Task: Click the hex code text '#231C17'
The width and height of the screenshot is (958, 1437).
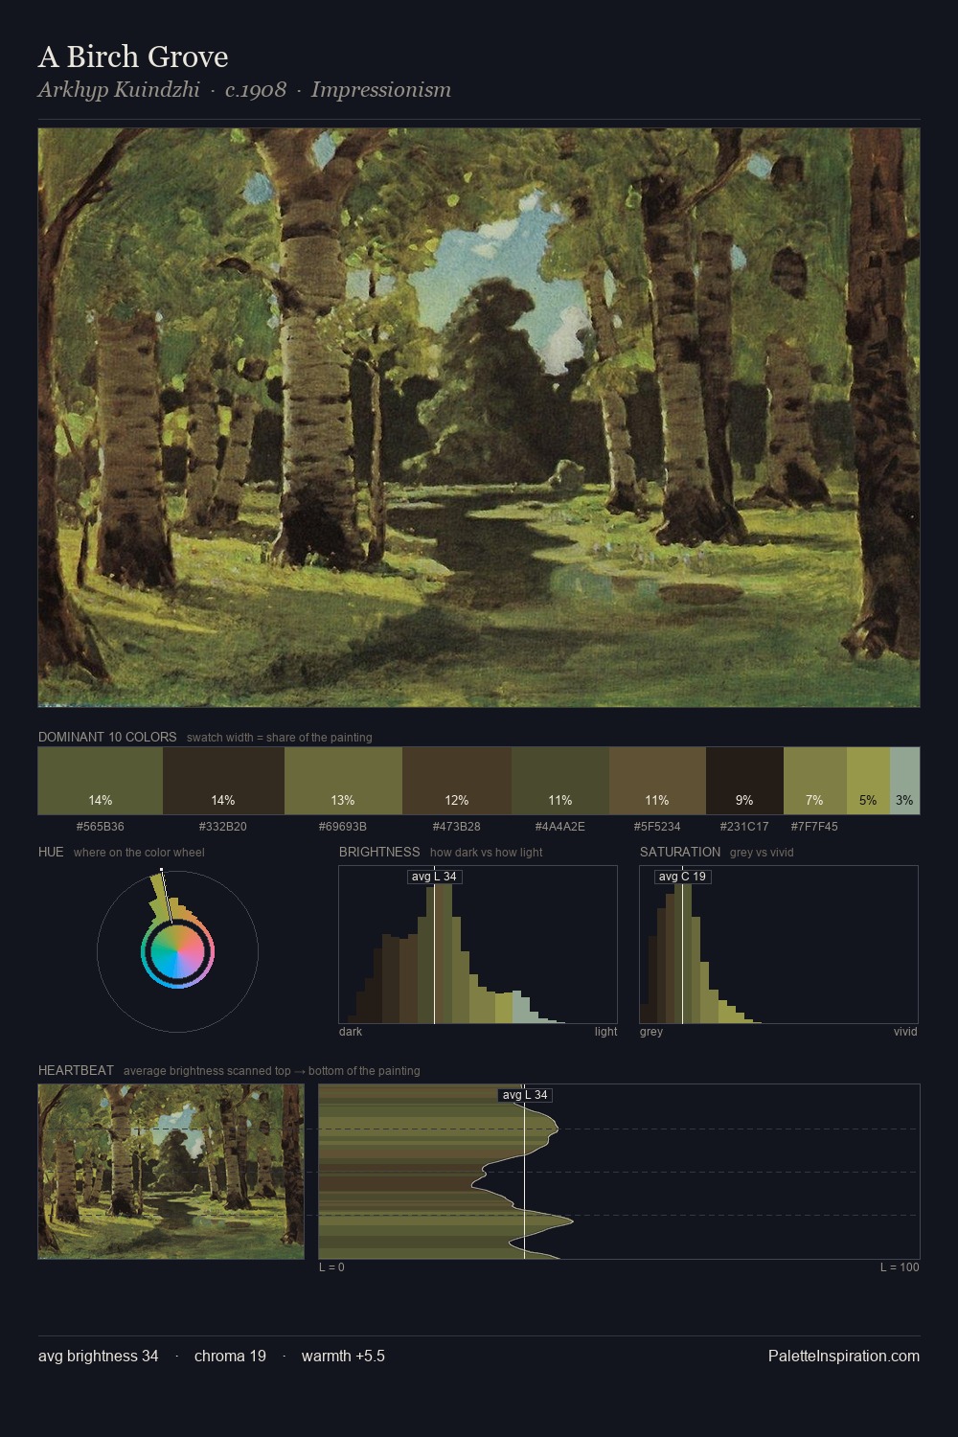Action: (744, 826)
